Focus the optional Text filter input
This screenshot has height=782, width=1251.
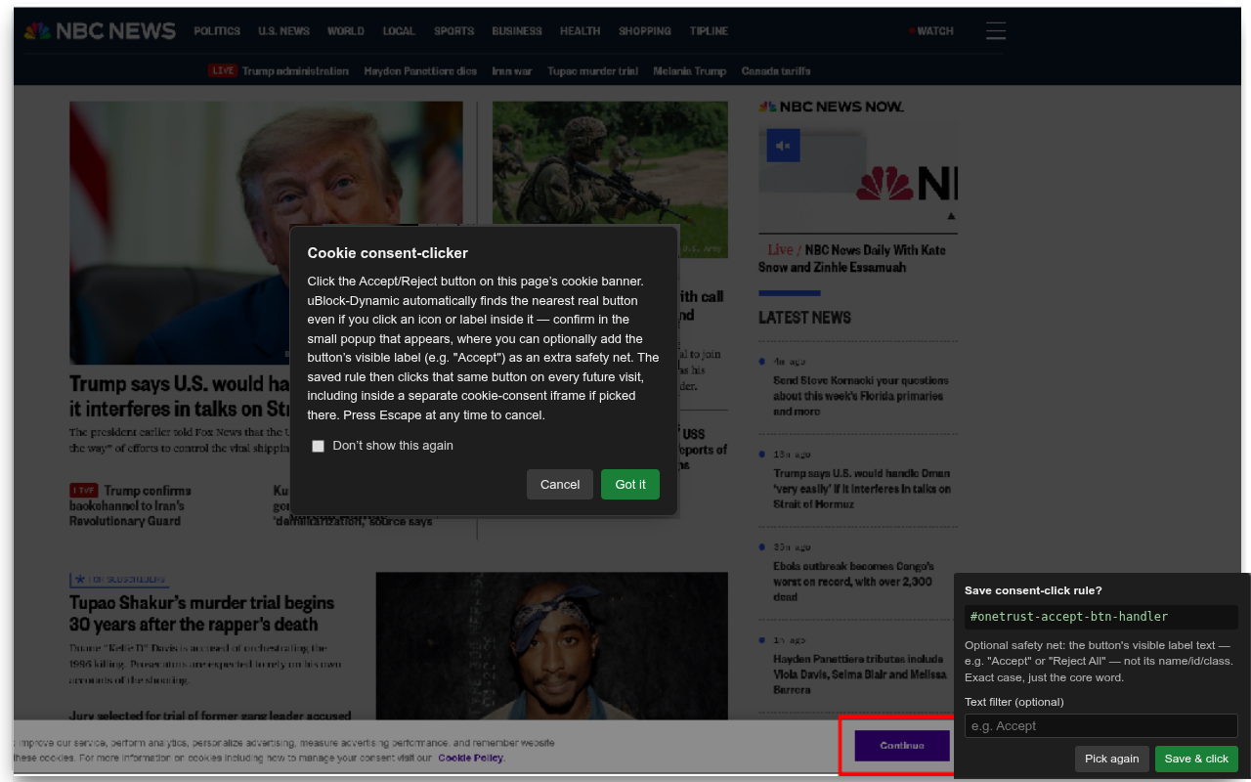[1101, 726]
